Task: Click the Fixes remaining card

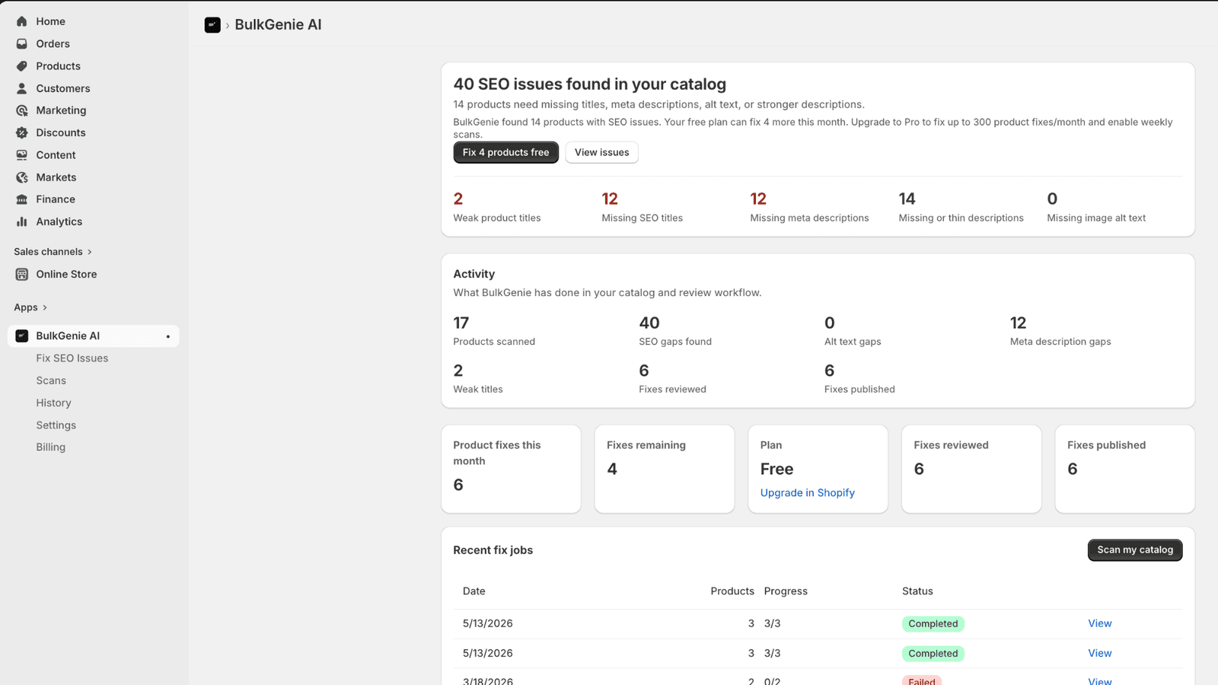Action: 665,469
